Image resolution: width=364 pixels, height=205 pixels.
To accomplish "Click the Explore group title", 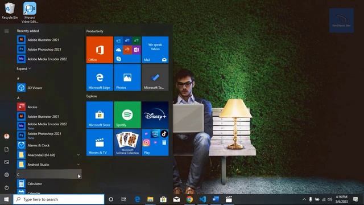I will [92, 96].
